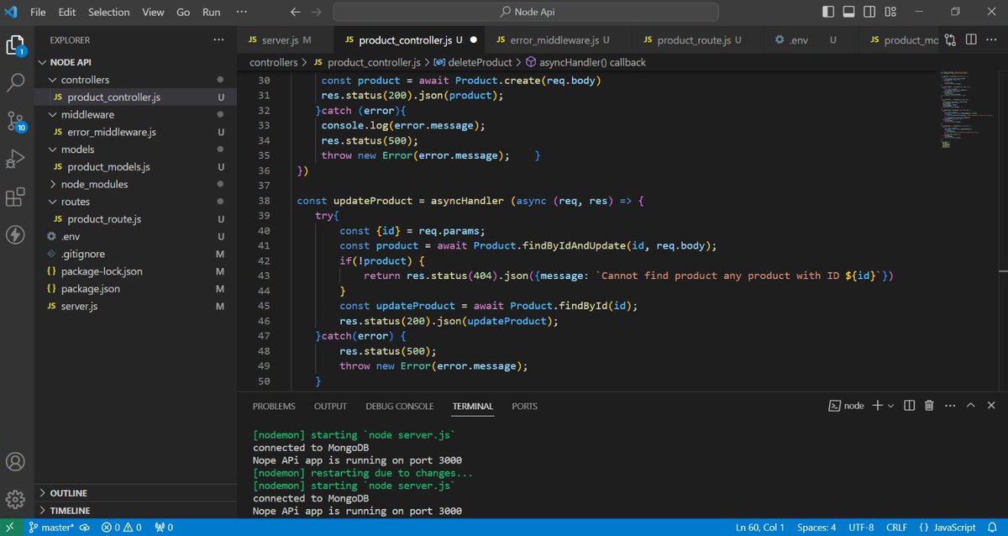Screen dimensions: 1008x536
Task: Collapse the controllers folder
Action: [135, 80]
